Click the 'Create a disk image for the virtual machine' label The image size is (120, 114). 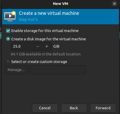48,39
